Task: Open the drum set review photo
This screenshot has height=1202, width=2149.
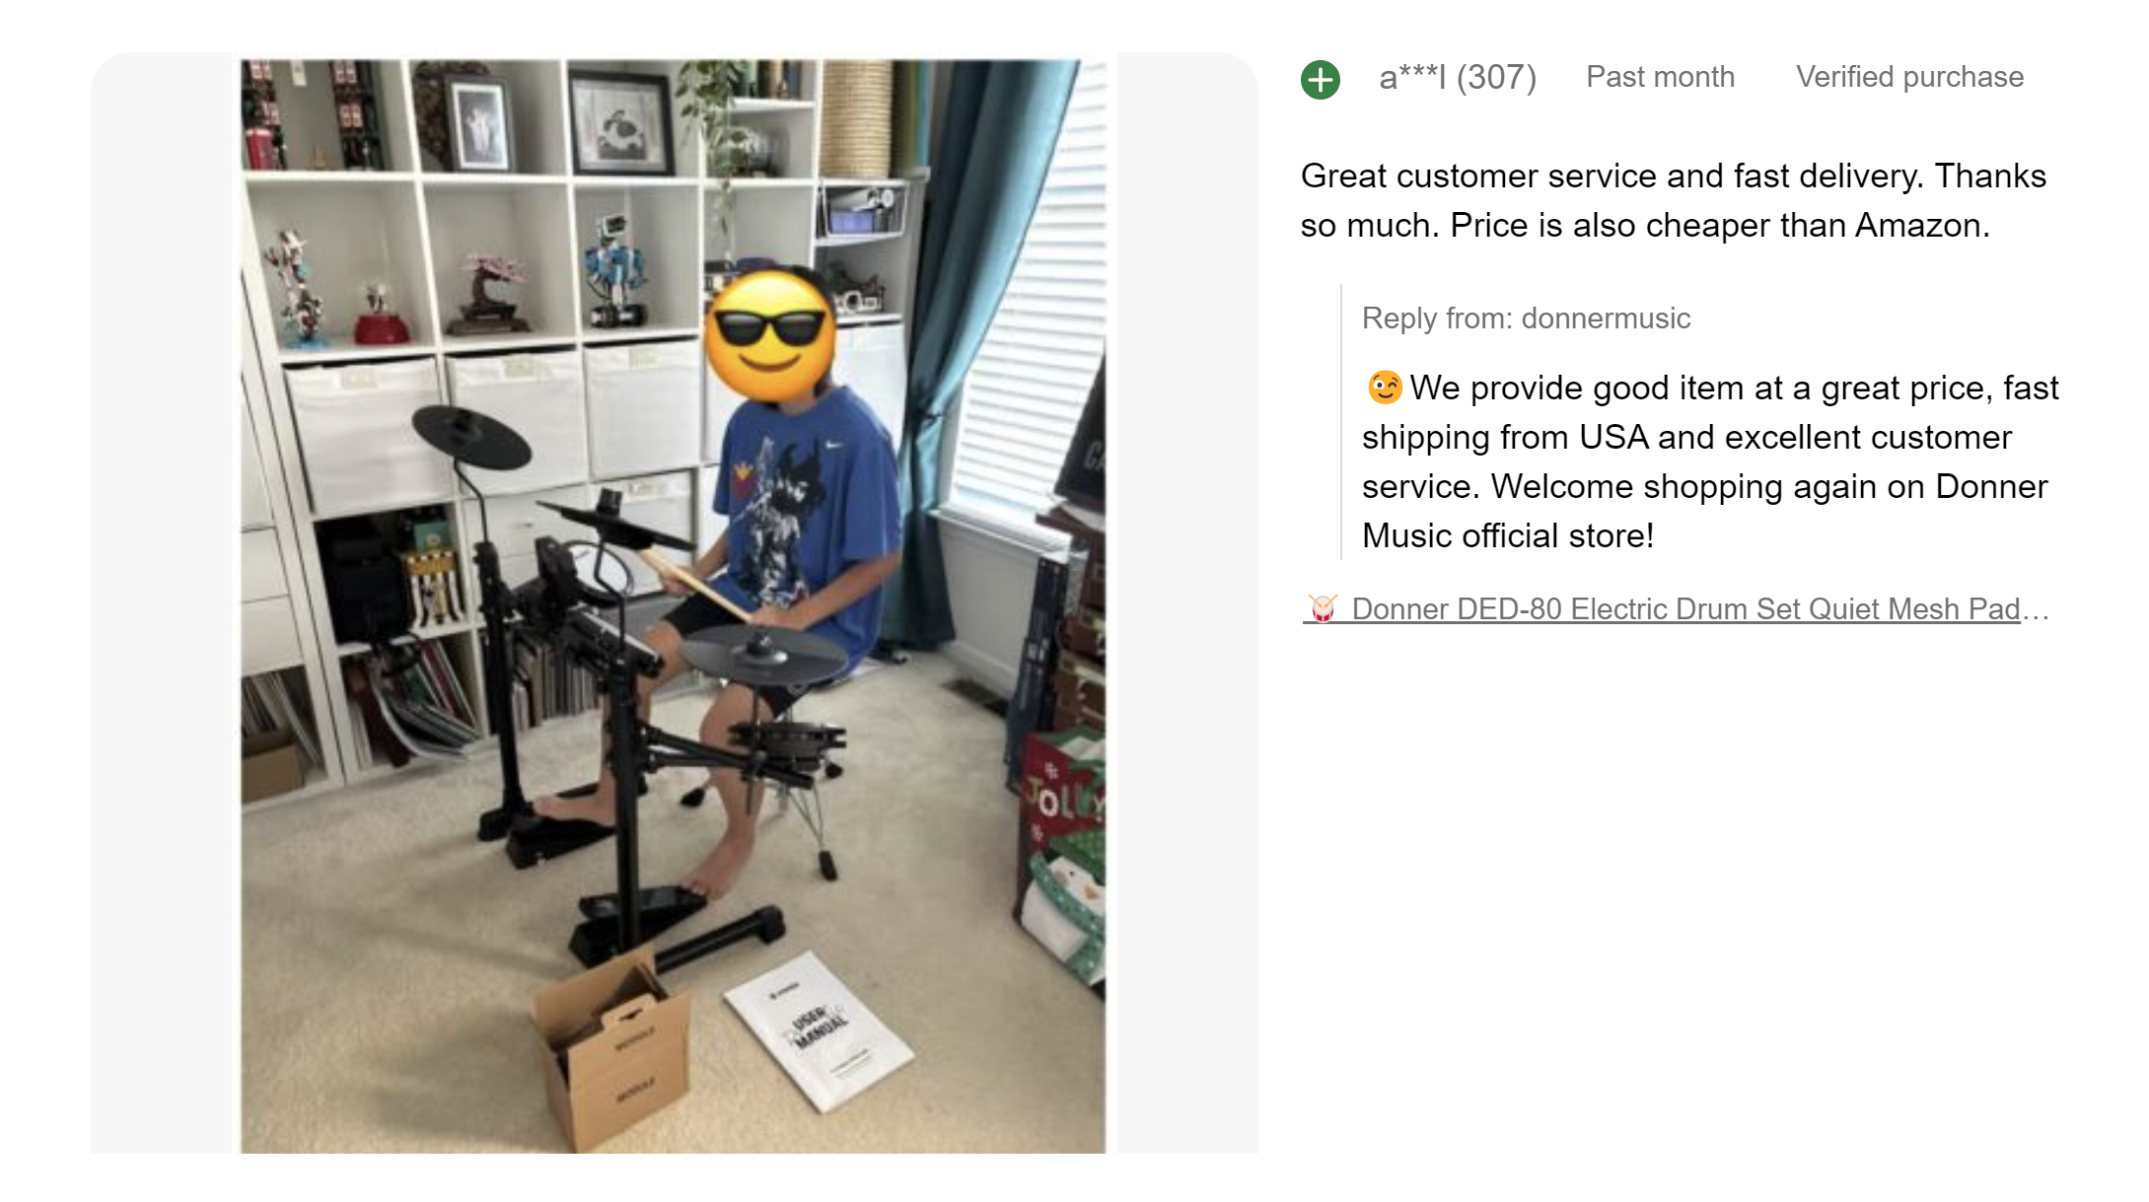Action: (x=673, y=605)
